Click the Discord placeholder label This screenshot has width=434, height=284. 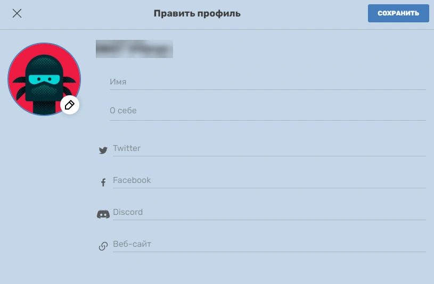point(128,212)
